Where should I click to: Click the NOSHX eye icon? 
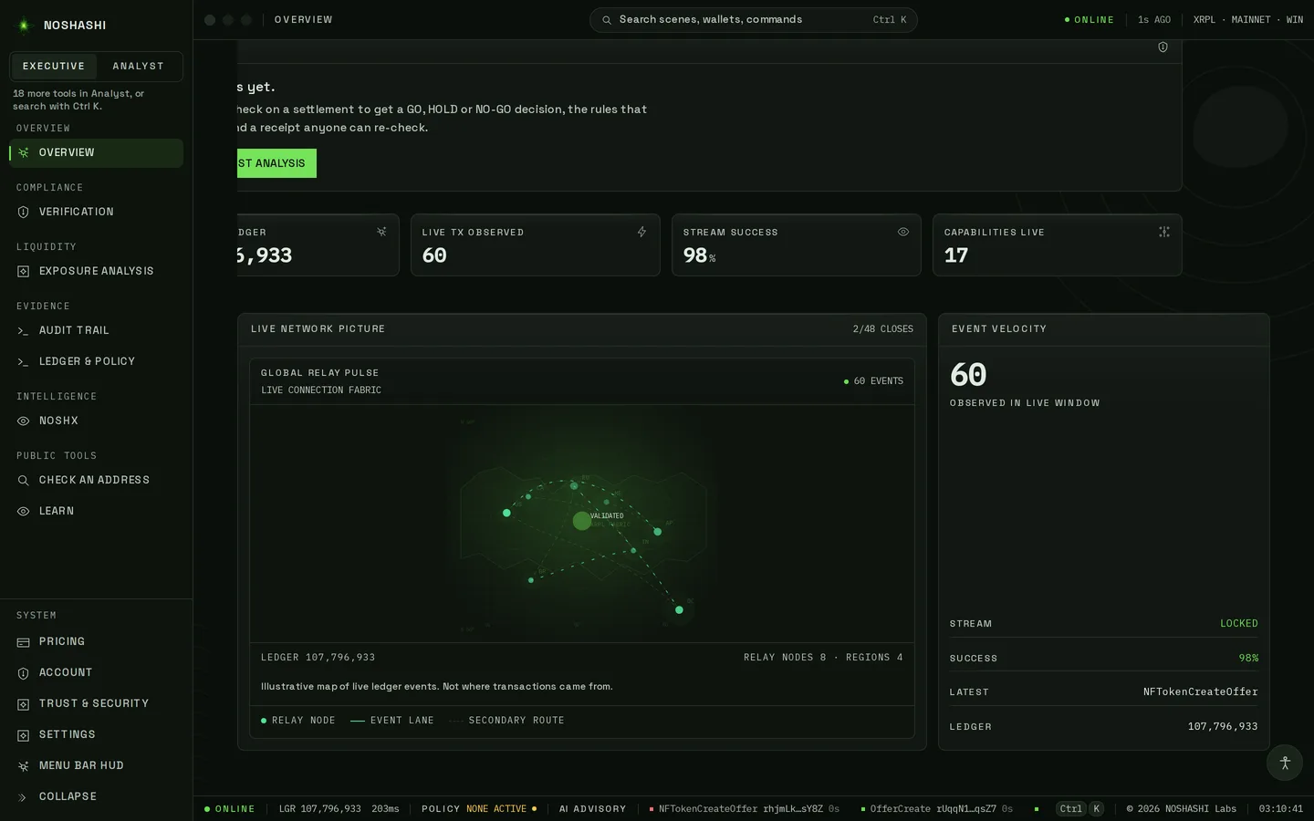coord(24,421)
